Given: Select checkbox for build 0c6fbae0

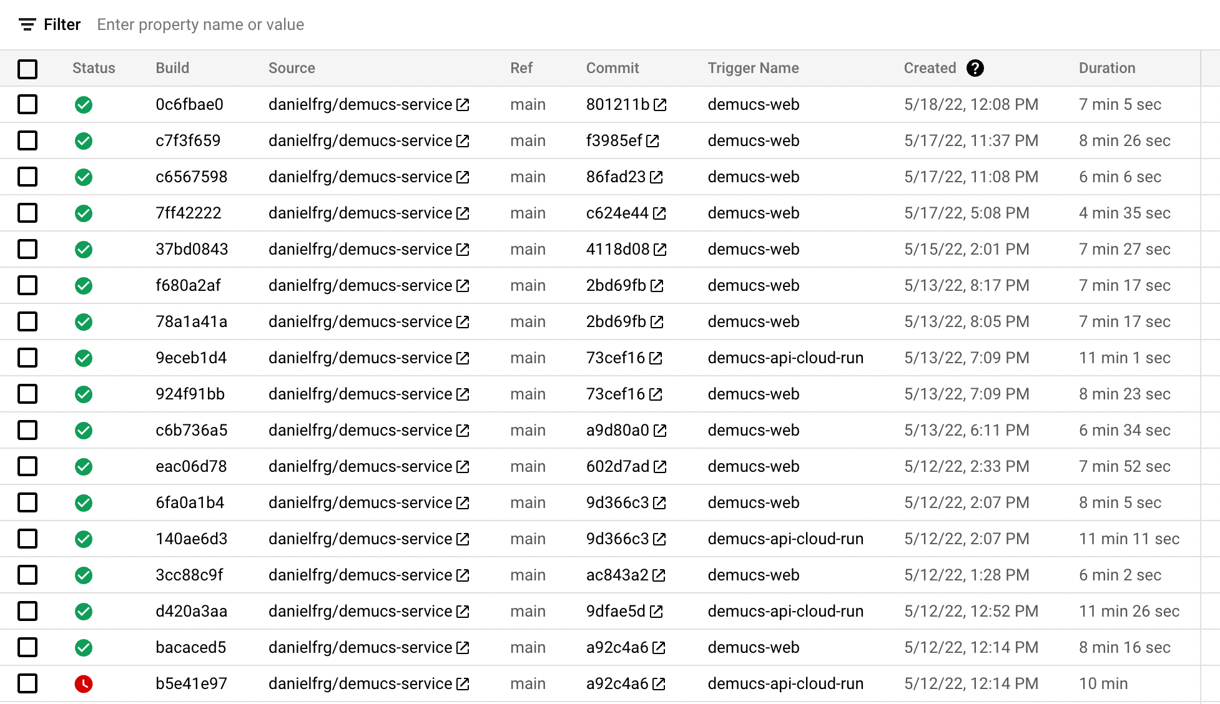Looking at the screenshot, I should pos(27,104).
